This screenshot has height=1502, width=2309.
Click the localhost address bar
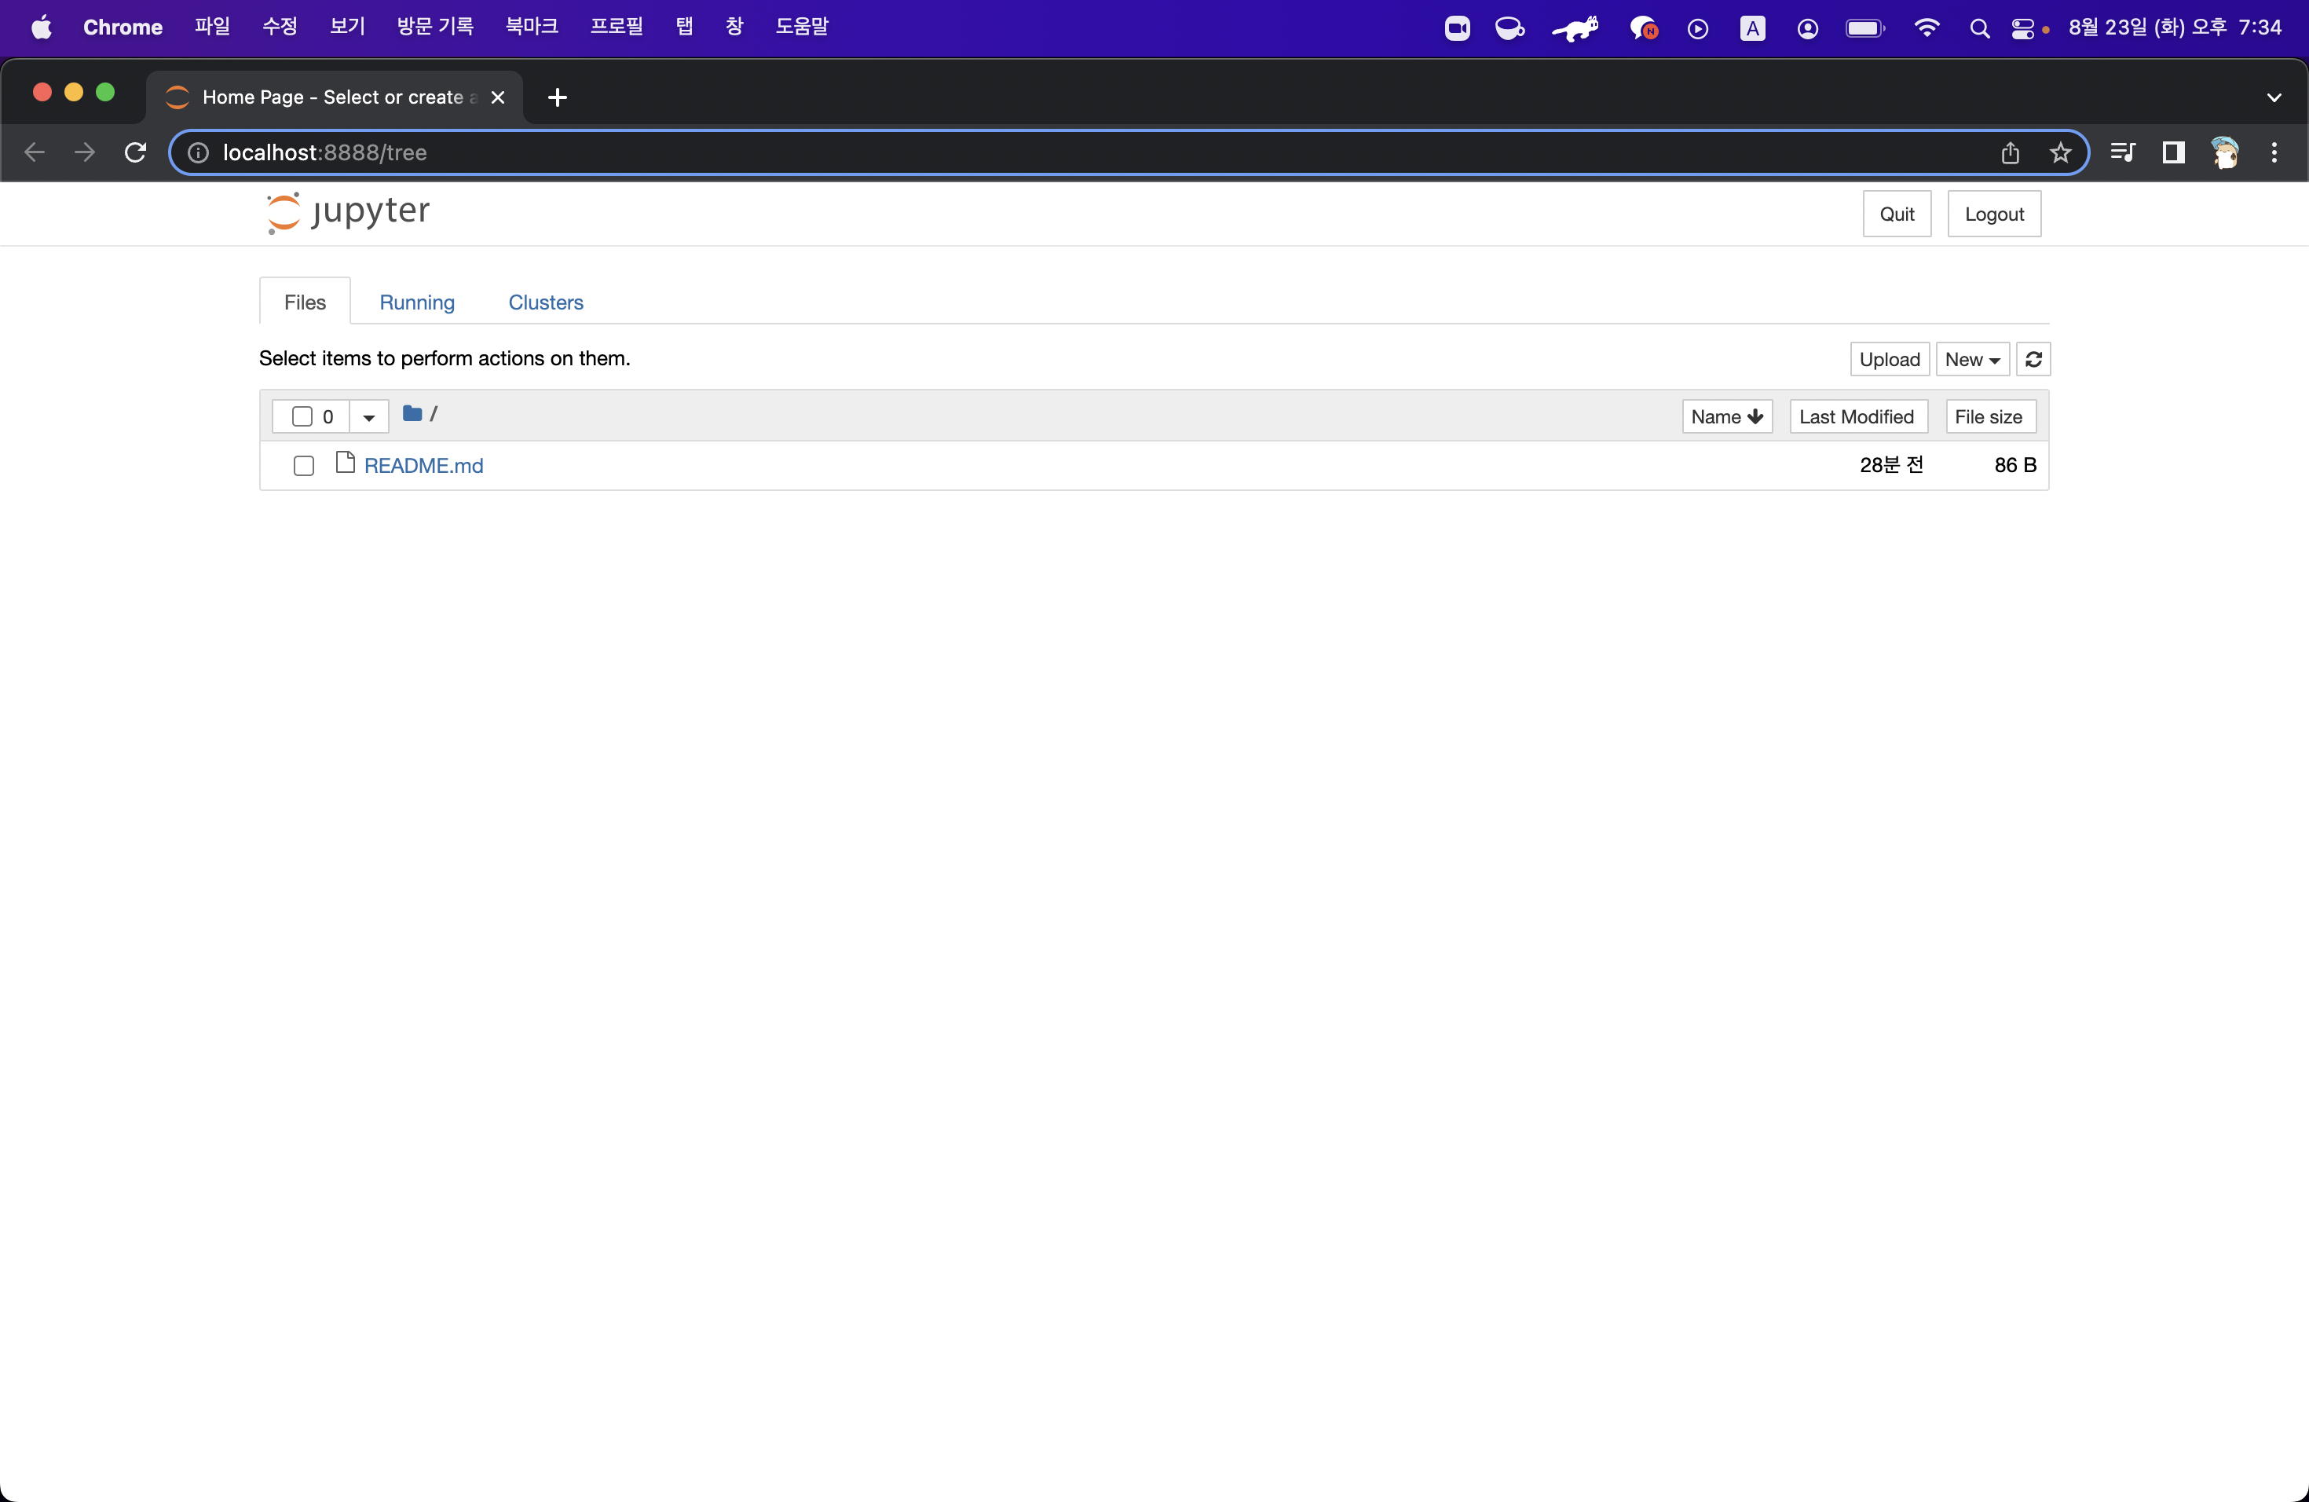[1067, 152]
